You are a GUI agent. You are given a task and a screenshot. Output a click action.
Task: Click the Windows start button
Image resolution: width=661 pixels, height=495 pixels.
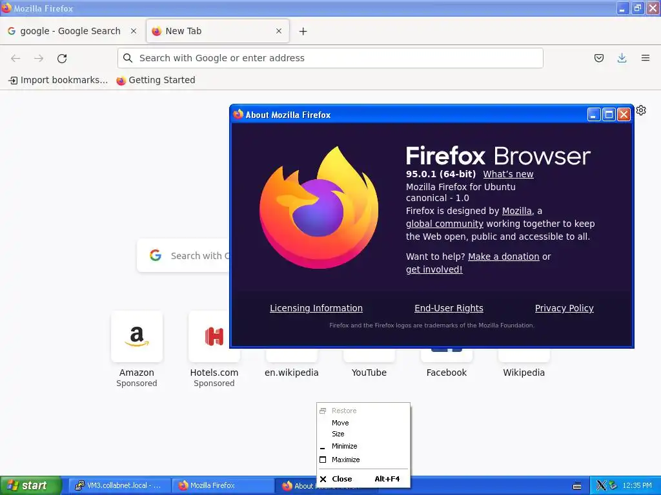click(x=30, y=485)
